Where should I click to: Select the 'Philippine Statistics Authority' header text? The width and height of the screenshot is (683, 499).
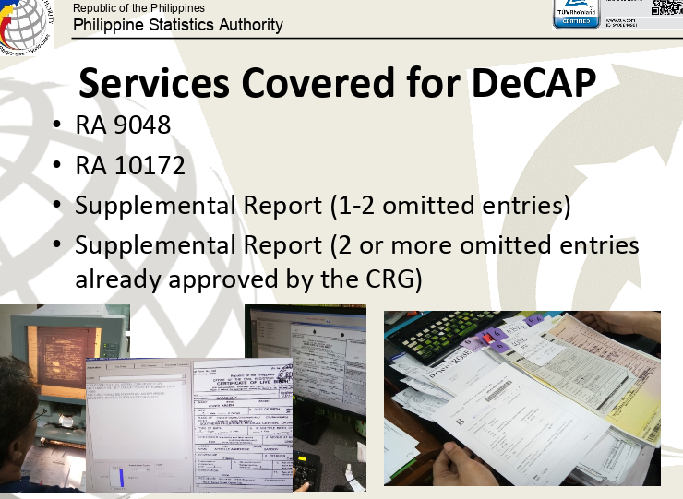(178, 25)
